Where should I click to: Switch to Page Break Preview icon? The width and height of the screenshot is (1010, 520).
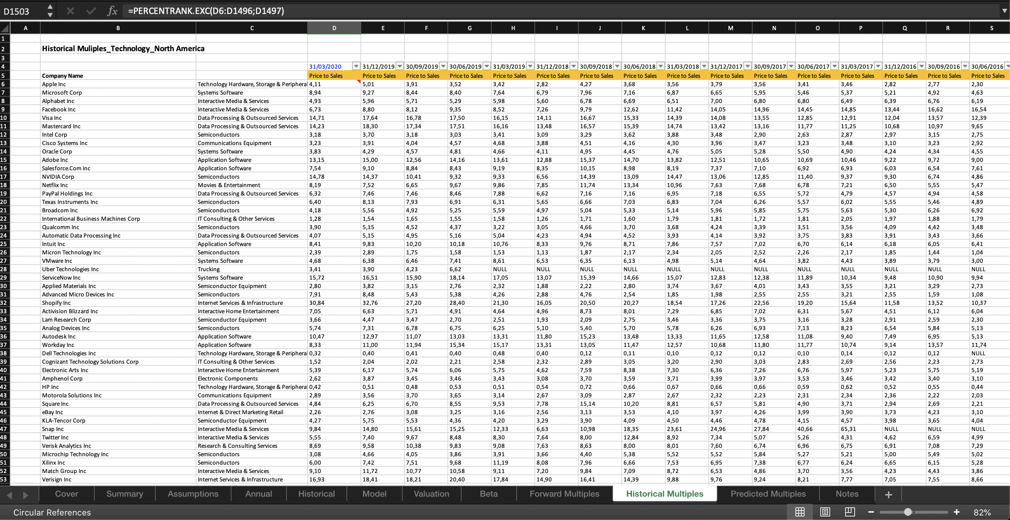pyautogui.click(x=850, y=512)
